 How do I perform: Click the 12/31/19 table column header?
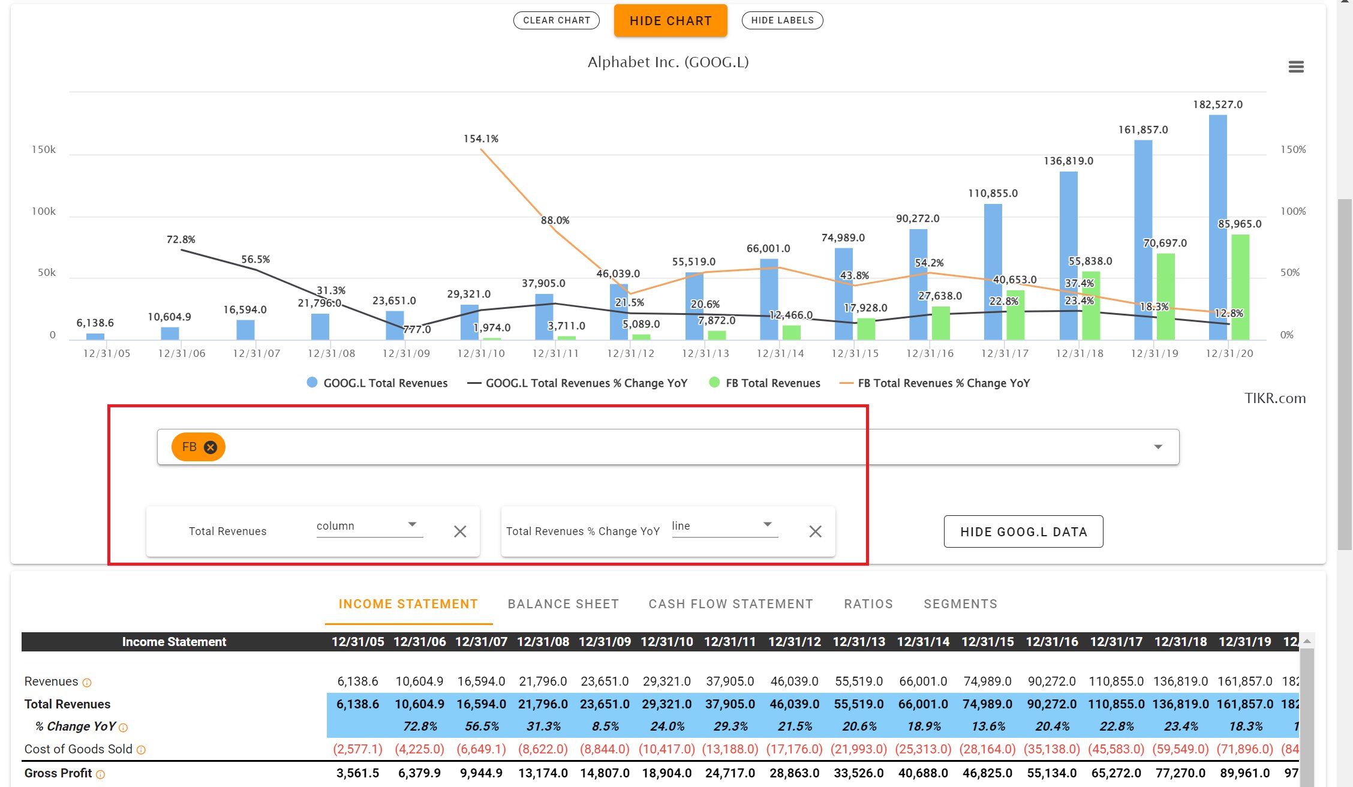pyautogui.click(x=1245, y=642)
